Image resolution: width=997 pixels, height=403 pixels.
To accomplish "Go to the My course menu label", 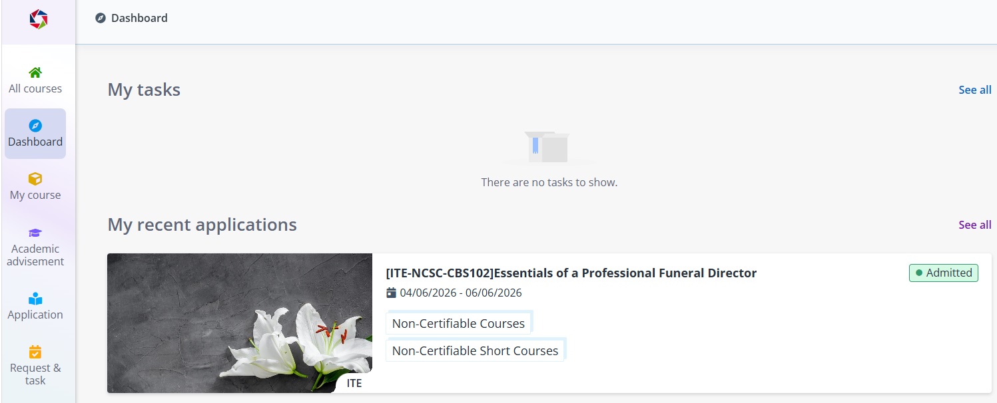I will pyautogui.click(x=35, y=195).
